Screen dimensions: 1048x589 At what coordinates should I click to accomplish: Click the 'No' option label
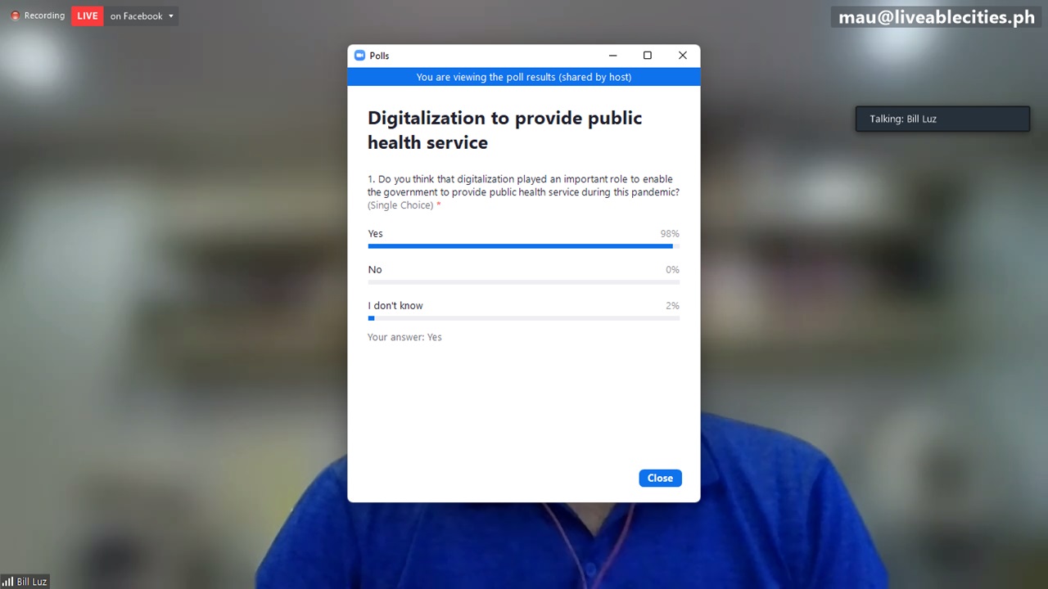(375, 270)
